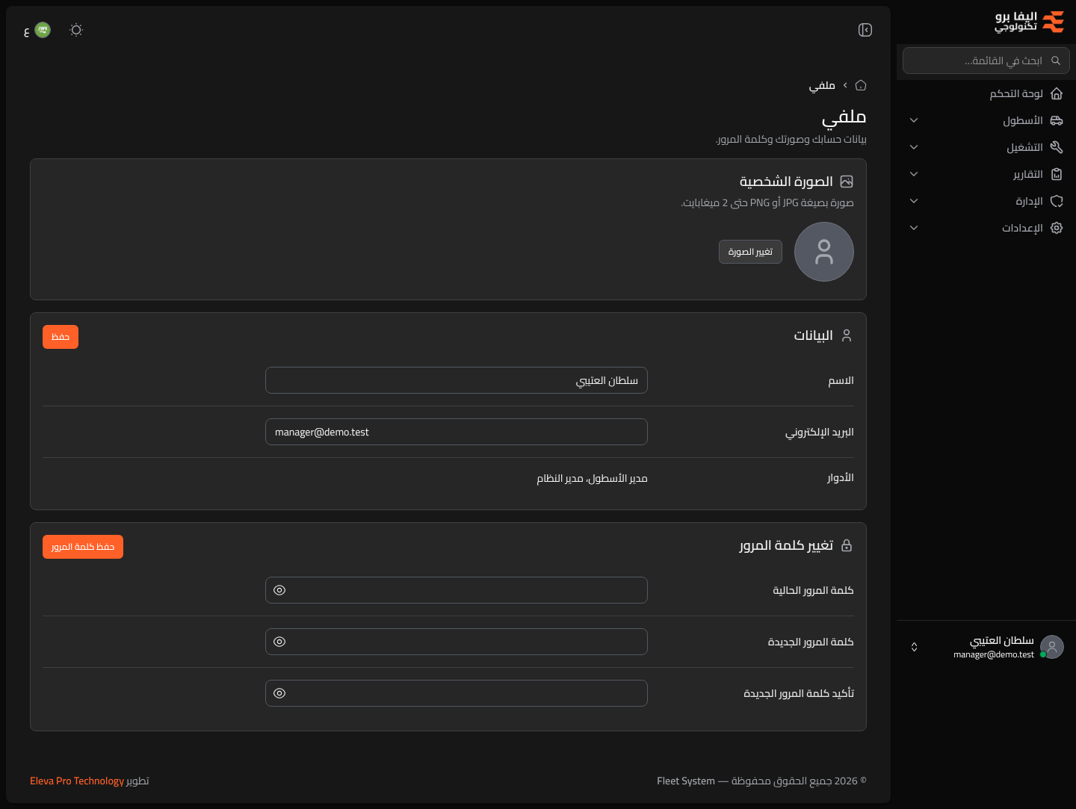
Task: Click the search magnifier icon in sidebar
Action: [1056, 61]
